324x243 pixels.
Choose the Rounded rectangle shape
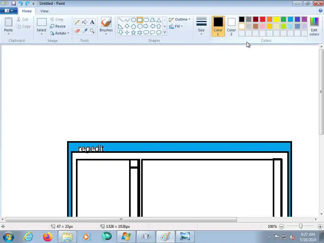coord(146,20)
